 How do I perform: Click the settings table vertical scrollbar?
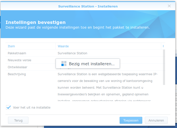[164, 67]
